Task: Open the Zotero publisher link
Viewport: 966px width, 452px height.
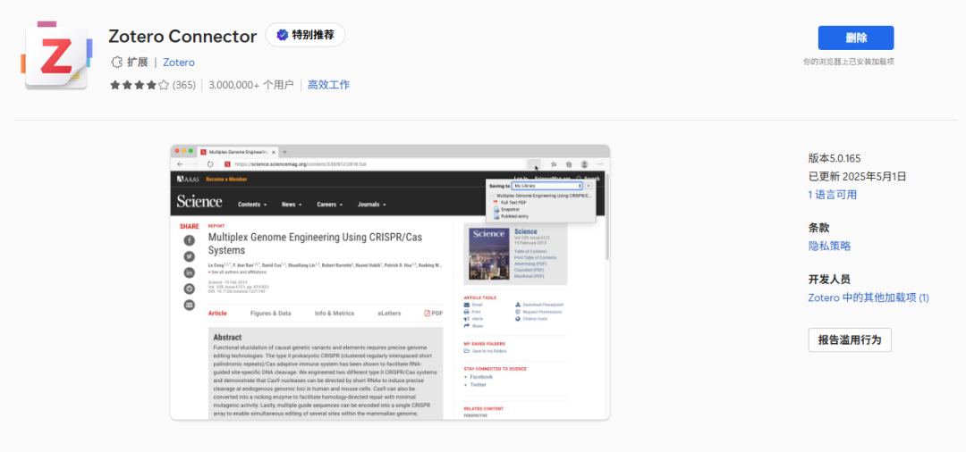Action: coord(179,63)
